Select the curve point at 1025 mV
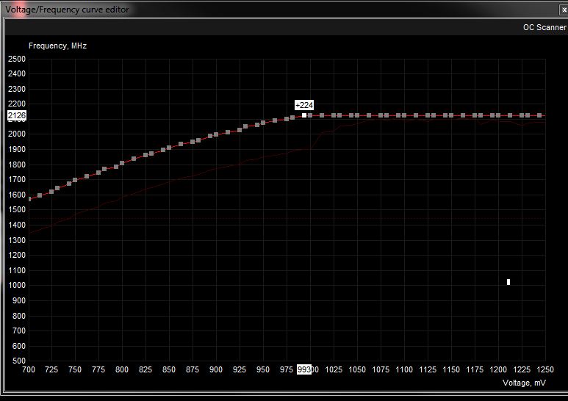The width and height of the screenshot is (568, 401). pyautogui.click(x=334, y=115)
